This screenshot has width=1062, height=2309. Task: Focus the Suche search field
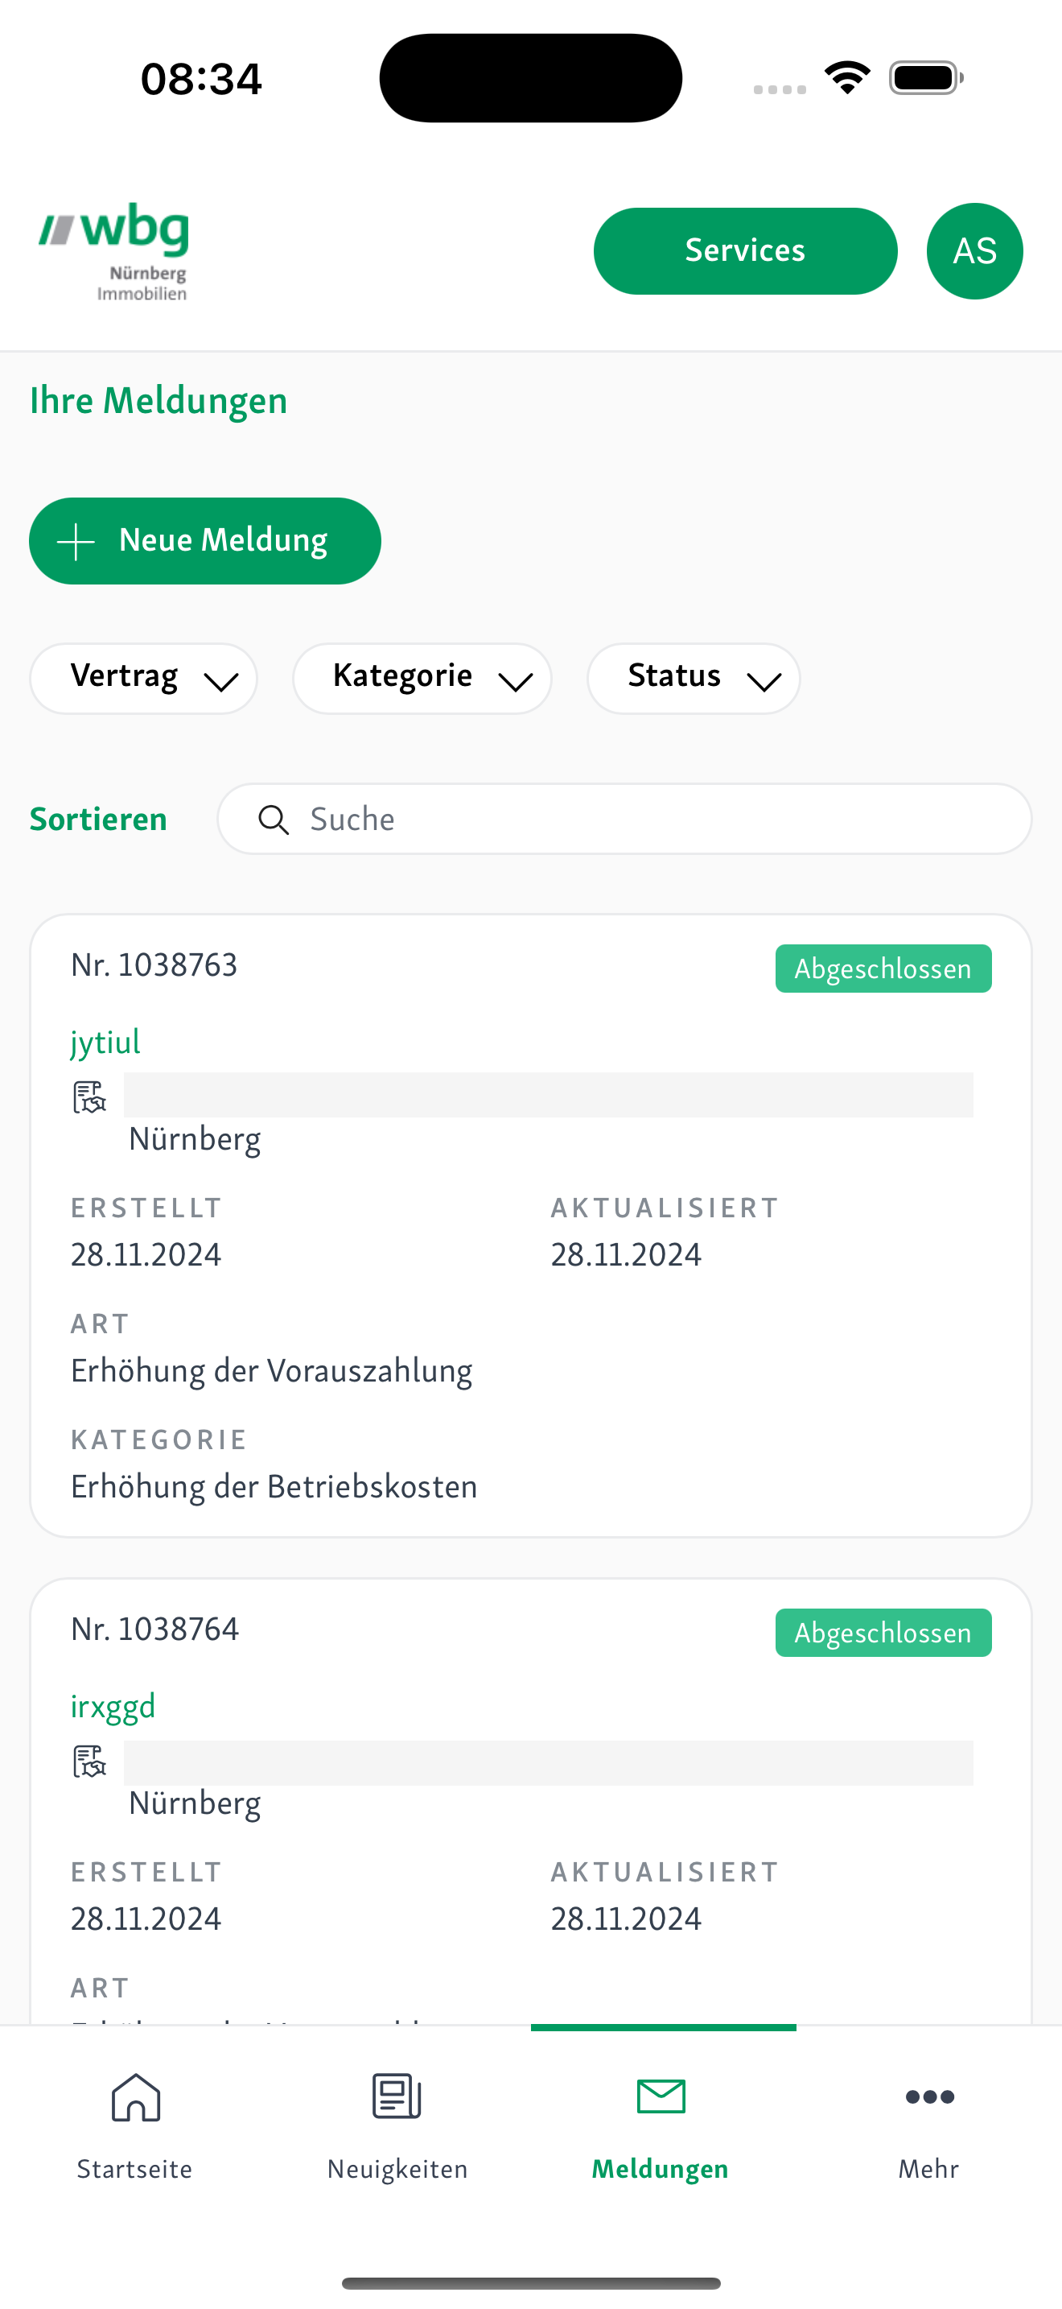point(624,820)
